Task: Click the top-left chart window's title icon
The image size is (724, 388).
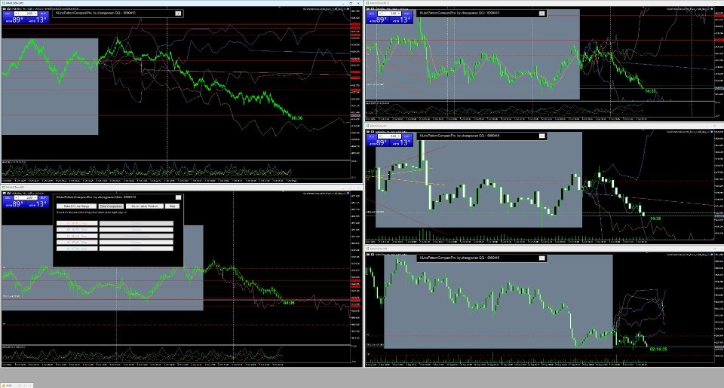Action: (x=4, y=3)
